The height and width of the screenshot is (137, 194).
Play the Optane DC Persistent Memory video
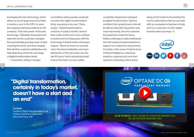coord(145,93)
